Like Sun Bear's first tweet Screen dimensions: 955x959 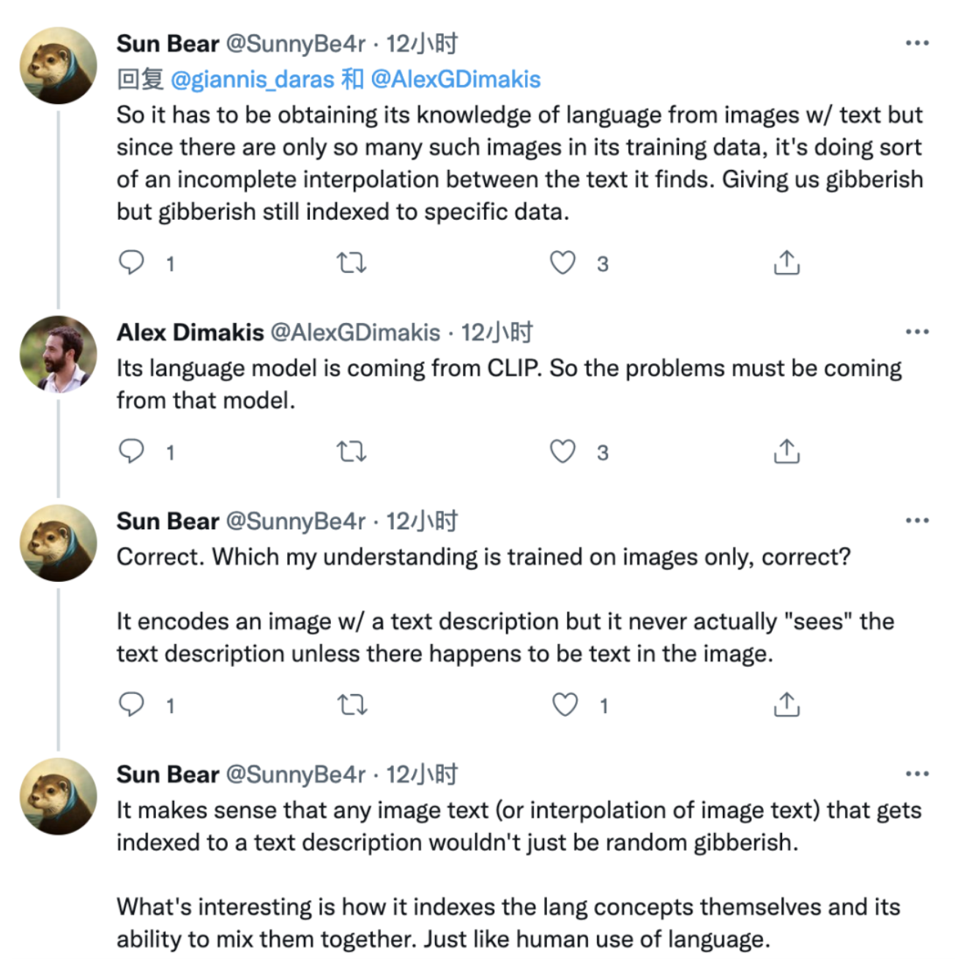pyautogui.click(x=562, y=262)
